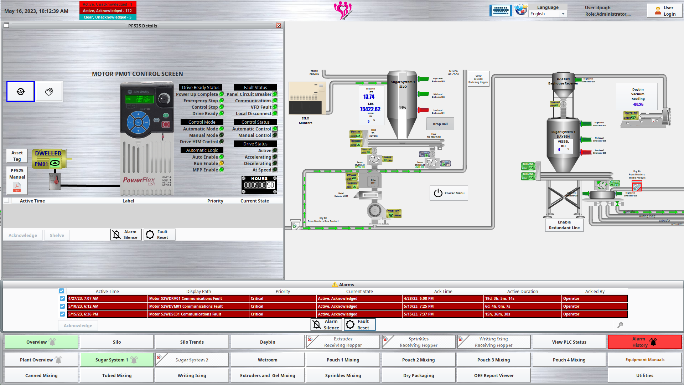Open the Active, Unacknowledged alarm indicator

click(108, 4)
